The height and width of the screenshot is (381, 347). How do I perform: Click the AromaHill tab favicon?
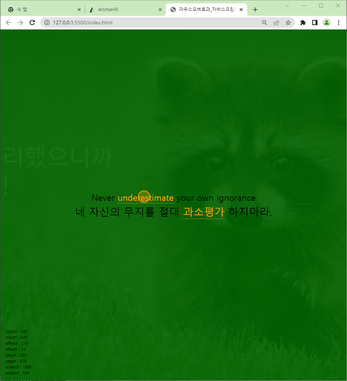(x=92, y=10)
